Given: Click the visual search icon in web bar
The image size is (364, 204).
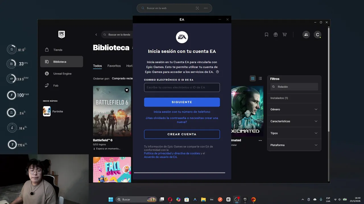Looking at the screenshot, I should coord(197,8).
